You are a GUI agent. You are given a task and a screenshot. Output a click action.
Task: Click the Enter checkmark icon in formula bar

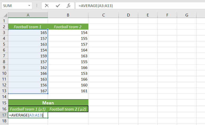[x=58, y=6]
